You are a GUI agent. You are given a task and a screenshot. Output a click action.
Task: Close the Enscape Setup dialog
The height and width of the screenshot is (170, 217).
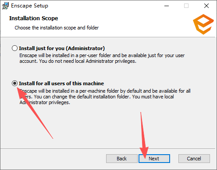click(x=206, y=6)
